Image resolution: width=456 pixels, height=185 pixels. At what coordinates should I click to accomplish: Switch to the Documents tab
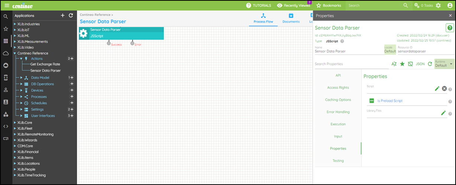[291, 18]
